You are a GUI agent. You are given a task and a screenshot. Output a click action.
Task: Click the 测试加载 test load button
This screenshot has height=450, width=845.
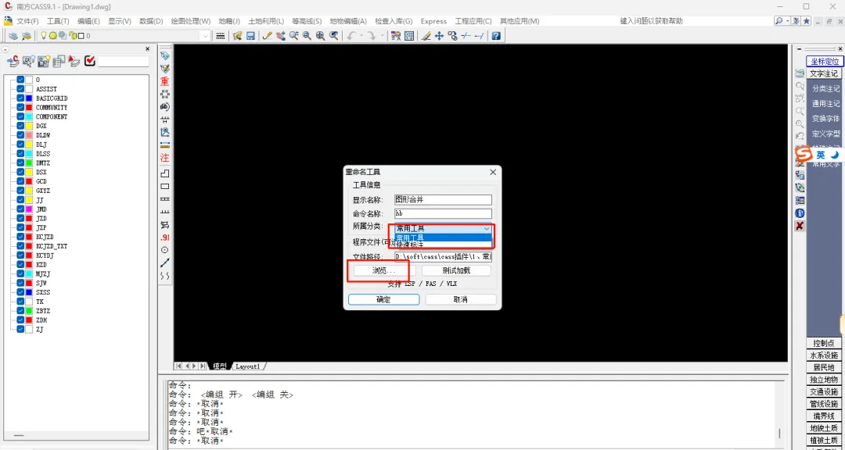456,270
